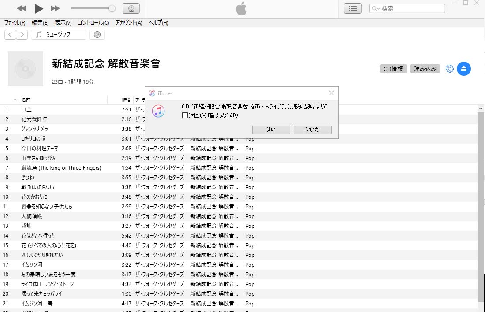Viewport: 485px width, 312px height.
Task: Go forward with the right arrow button
Action: [22, 34]
